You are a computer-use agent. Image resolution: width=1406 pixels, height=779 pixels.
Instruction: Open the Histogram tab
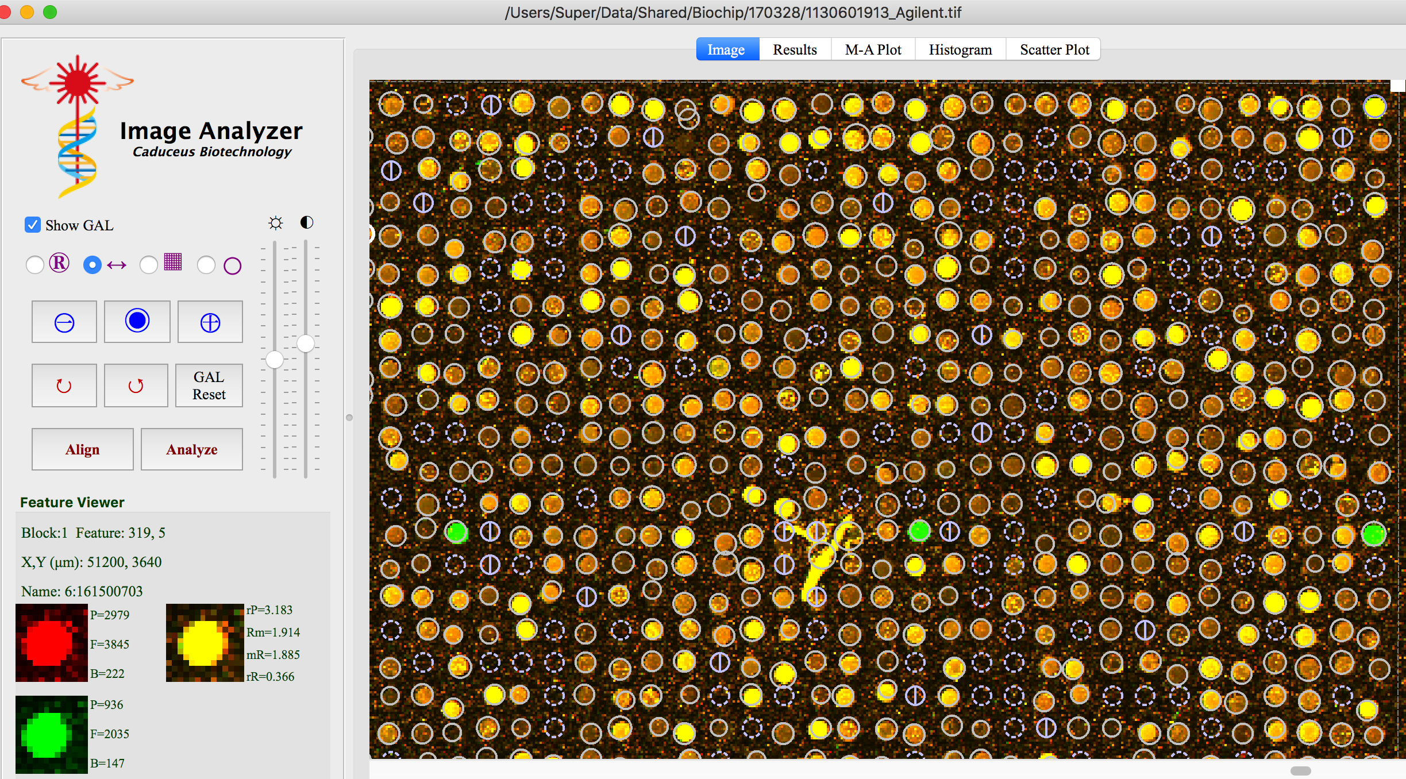click(x=960, y=49)
